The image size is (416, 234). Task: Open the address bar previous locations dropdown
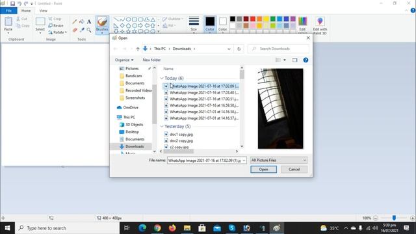[229, 49]
